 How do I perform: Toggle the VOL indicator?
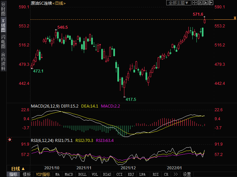click(95, 174)
